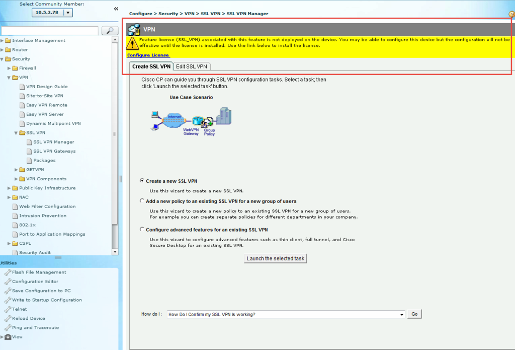Expand the Firewall tree node
Viewport: 515px width, 350px height.
[9, 68]
